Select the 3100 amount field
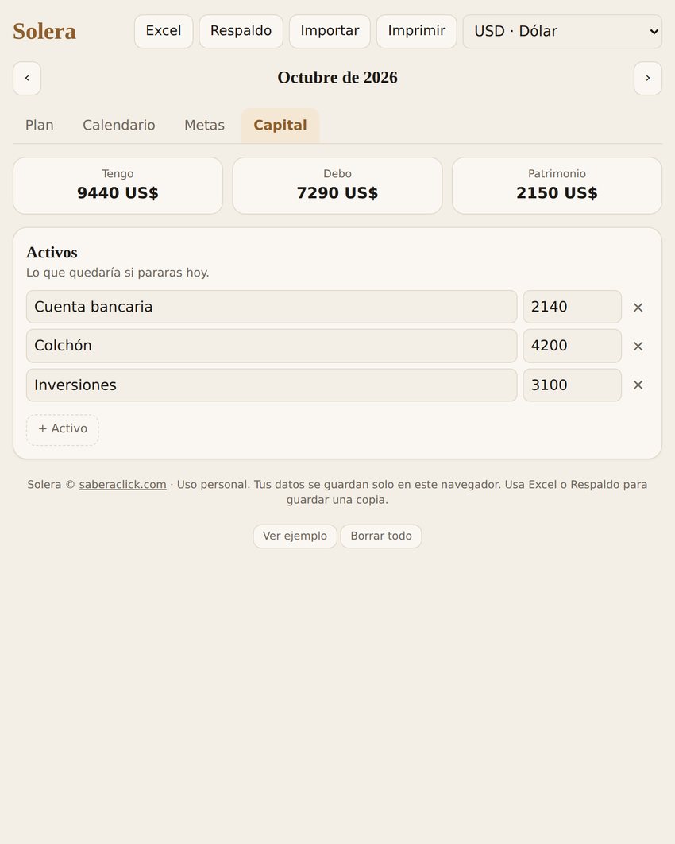This screenshot has height=844, width=675. click(x=573, y=385)
